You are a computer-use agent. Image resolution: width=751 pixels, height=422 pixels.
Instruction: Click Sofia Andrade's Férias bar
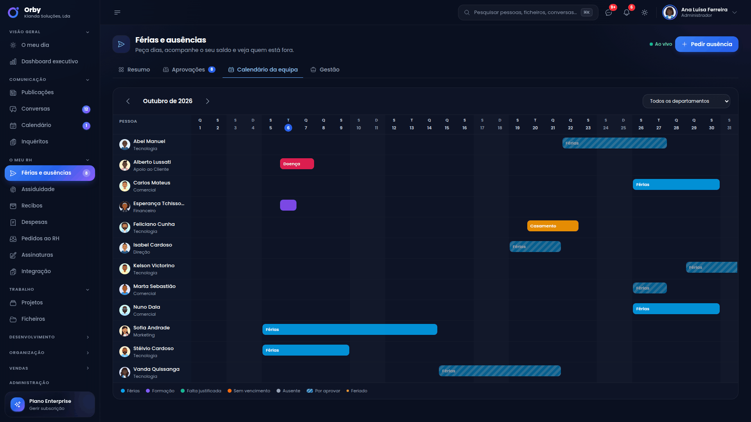point(350,329)
